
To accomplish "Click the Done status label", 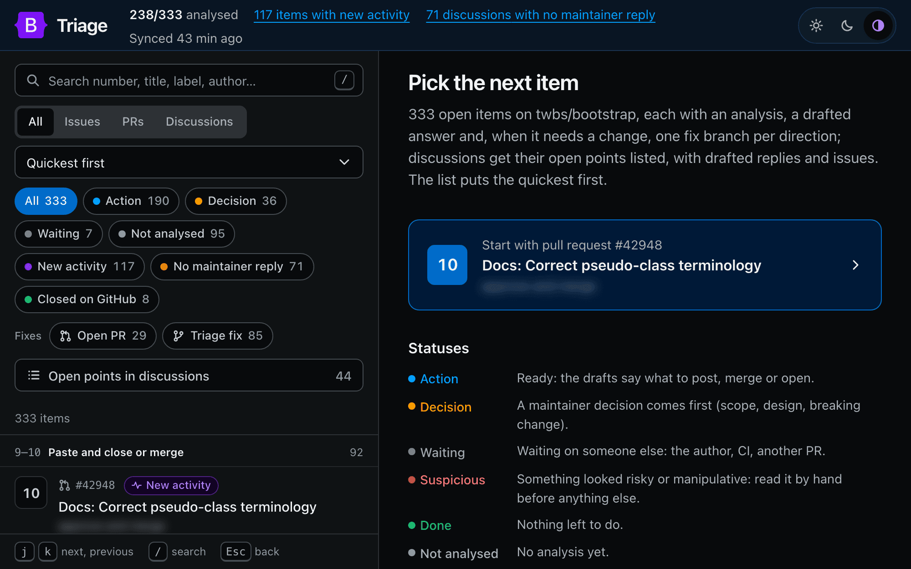I will pyautogui.click(x=435, y=525).
